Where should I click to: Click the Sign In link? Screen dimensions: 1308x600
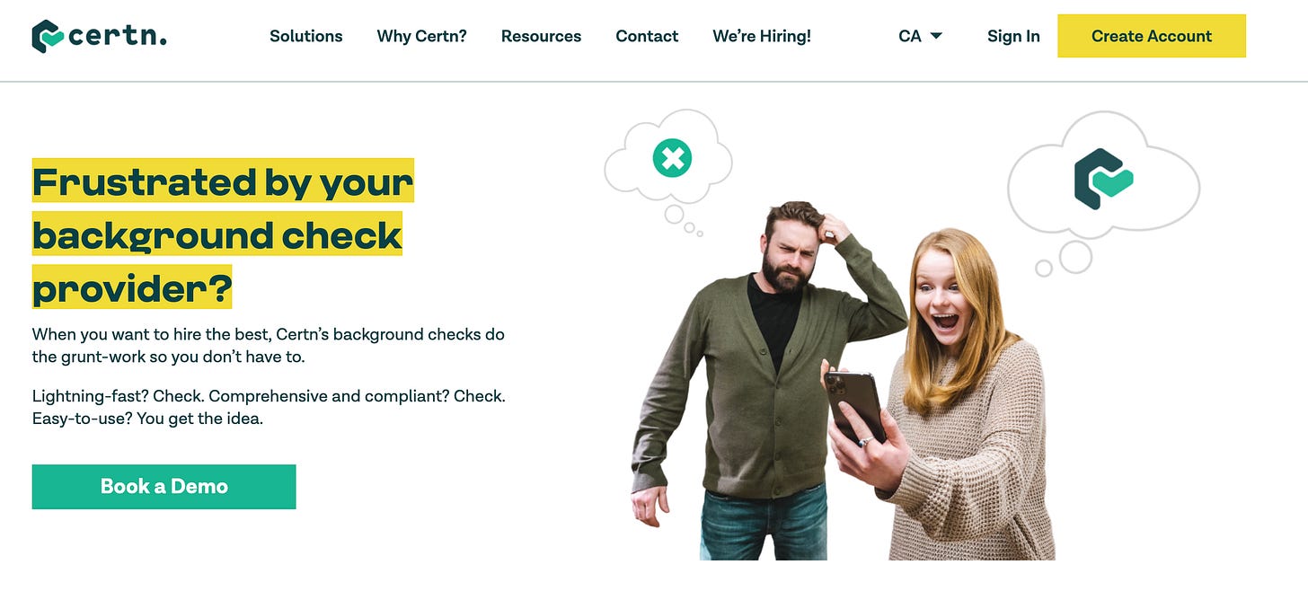click(1013, 36)
